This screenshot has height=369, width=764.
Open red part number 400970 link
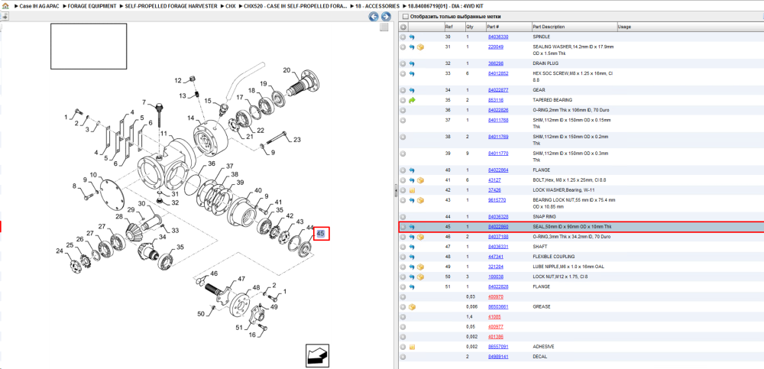pyautogui.click(x=496, y=297)
